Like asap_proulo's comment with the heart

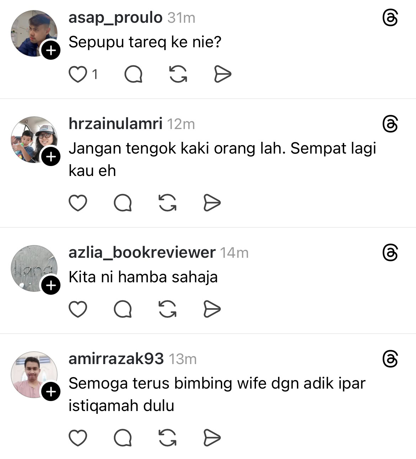pos(78,74)
